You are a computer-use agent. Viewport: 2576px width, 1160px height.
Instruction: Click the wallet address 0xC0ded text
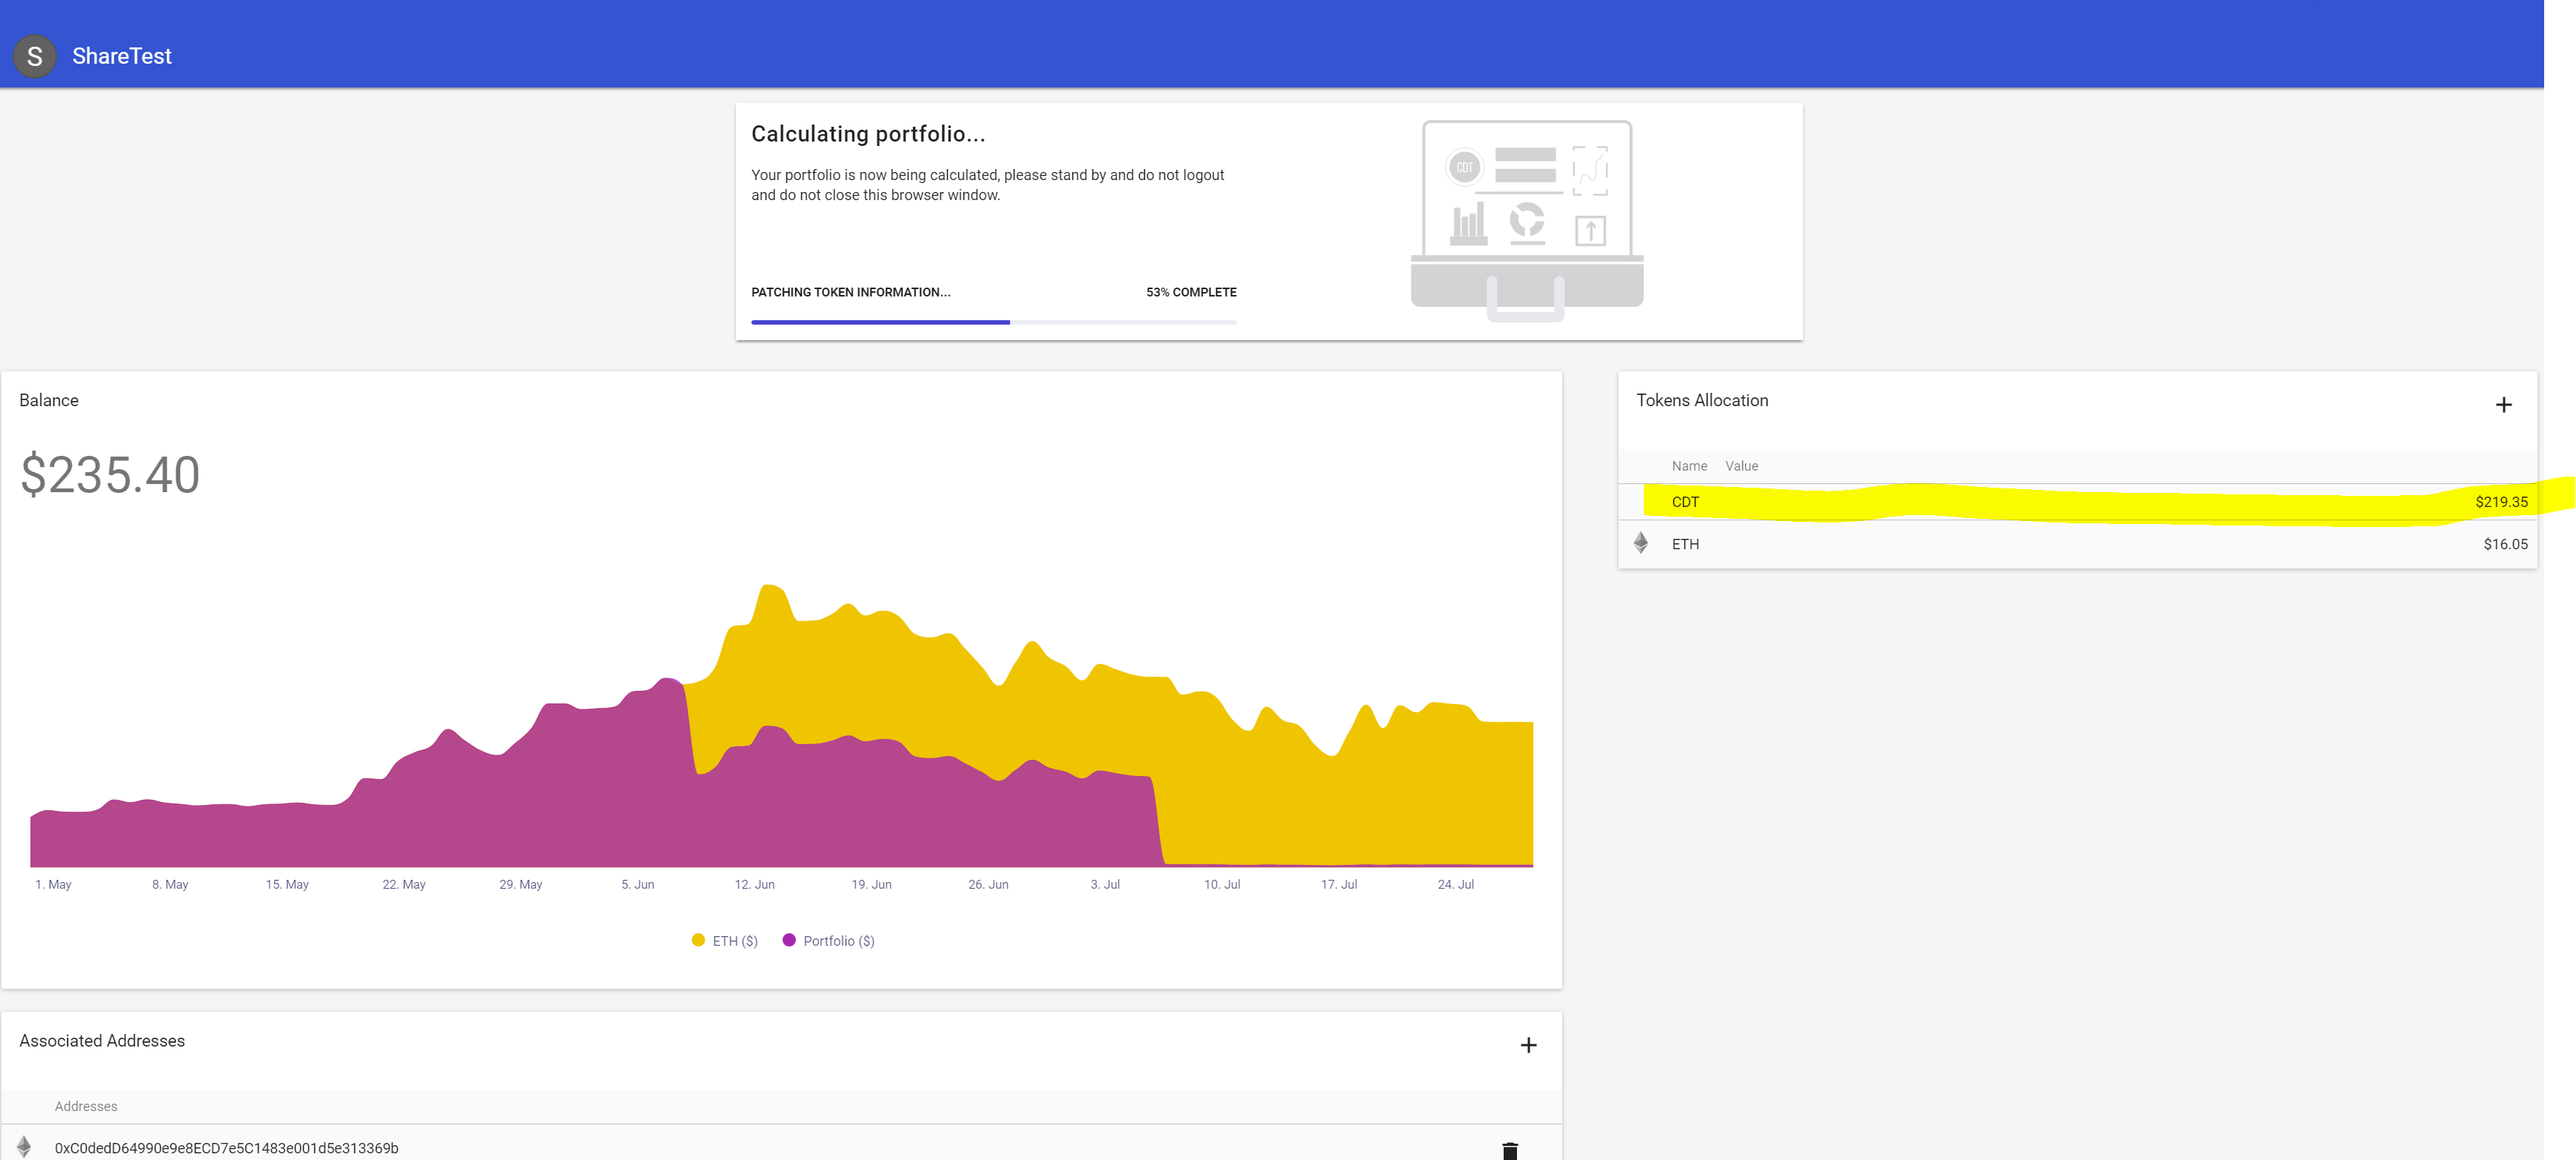[226, 1148]
